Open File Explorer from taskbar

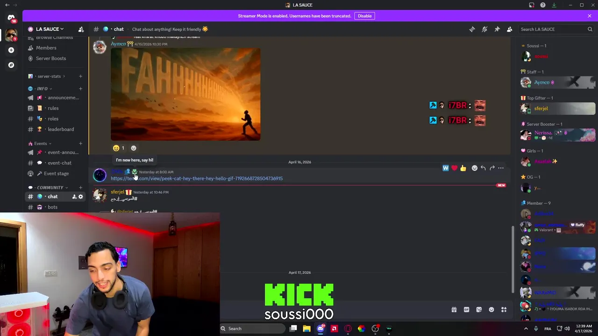tap(306, 329)
